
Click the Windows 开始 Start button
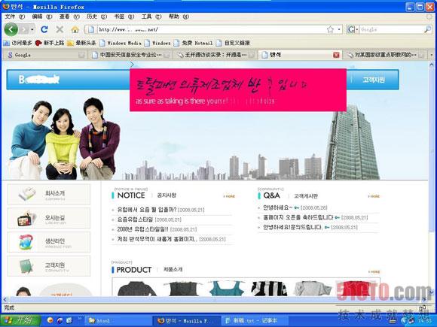coord(20,320)
